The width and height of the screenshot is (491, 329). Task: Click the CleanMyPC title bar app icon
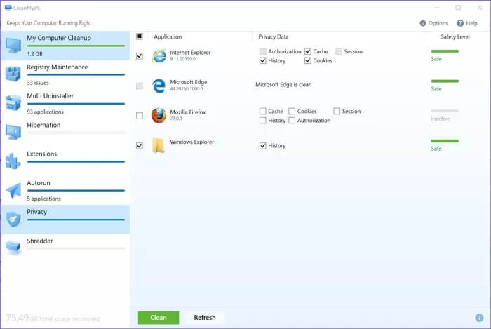8,8
